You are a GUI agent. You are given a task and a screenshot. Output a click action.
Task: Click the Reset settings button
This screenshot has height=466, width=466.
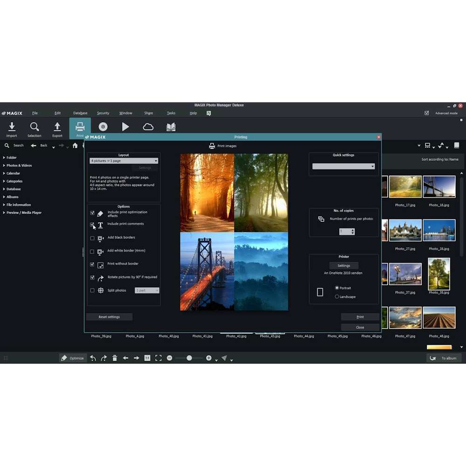tap(109, 316)
